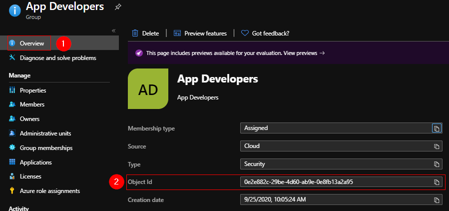This screenshot has width=449, height=211.
Task: Pin the App Developers group blade
Action: point(118,7)
